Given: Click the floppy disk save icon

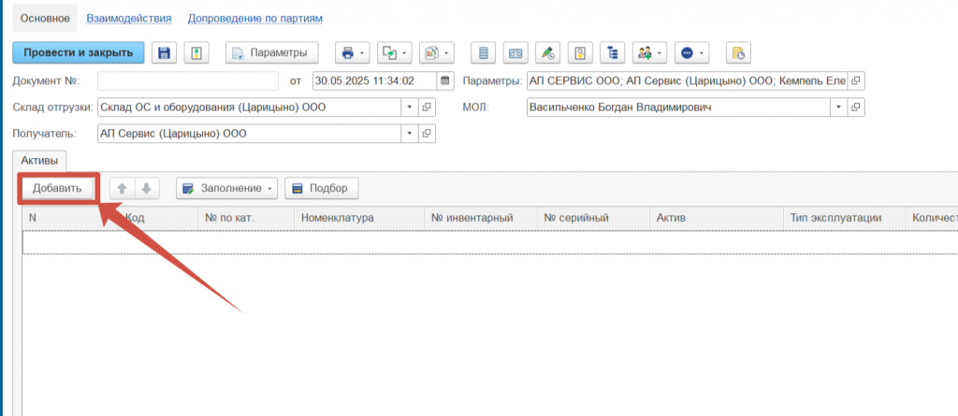Looking at the screenshot, I should coord(166,52).
